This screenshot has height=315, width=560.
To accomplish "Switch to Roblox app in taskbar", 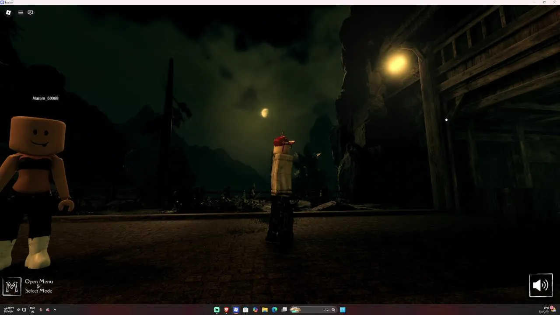I will click(236, 310).
